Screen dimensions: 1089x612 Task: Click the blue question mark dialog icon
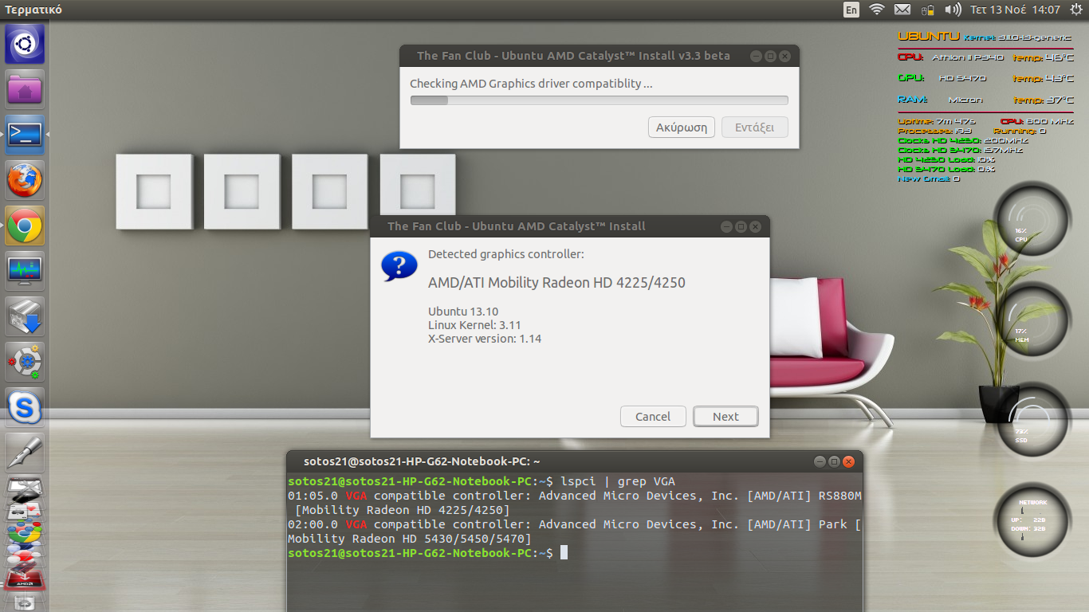(x=399, y=265)
